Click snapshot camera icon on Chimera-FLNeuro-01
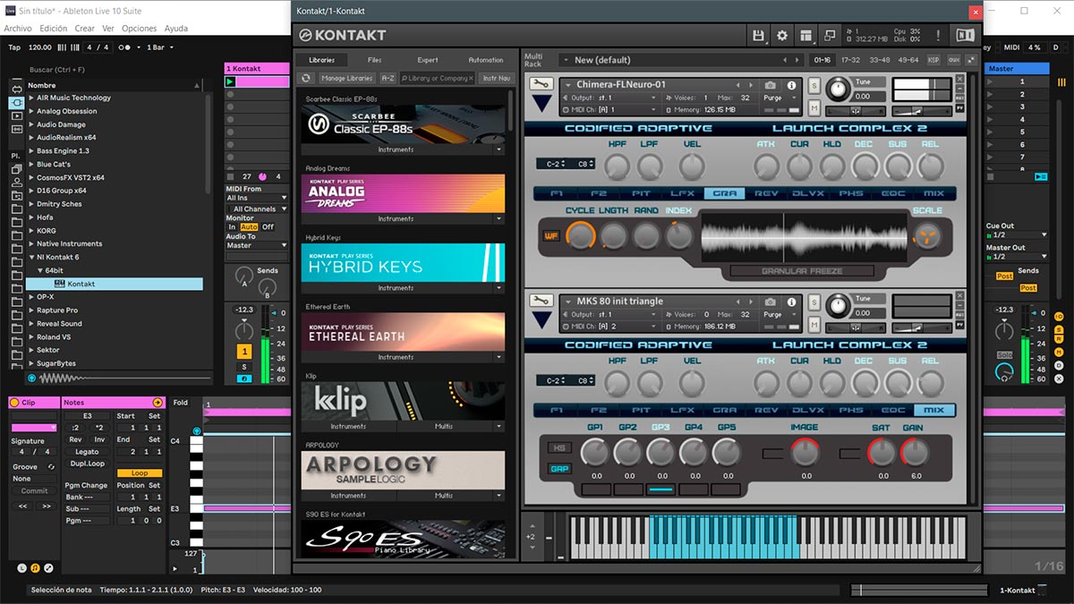This screenshot has height=604, width=1074. pyautogui.click(x=771, y=85)
